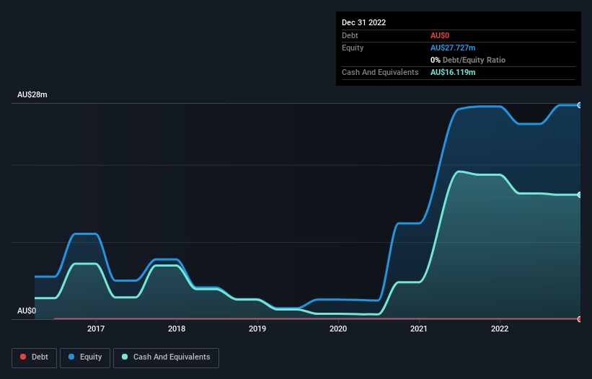Click the Equity label in tooltip

point(353,48)
